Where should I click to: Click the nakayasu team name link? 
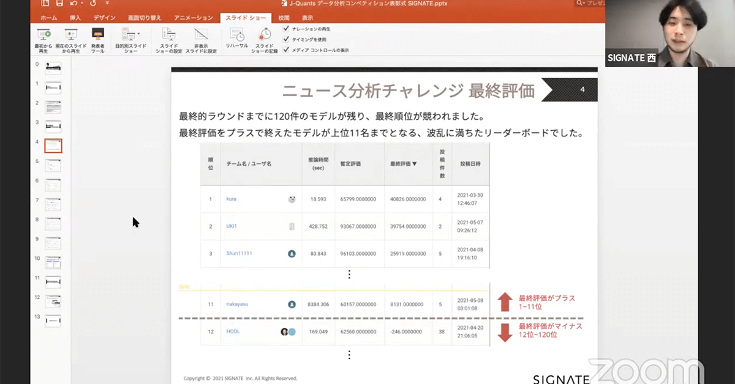click(237, 303)
